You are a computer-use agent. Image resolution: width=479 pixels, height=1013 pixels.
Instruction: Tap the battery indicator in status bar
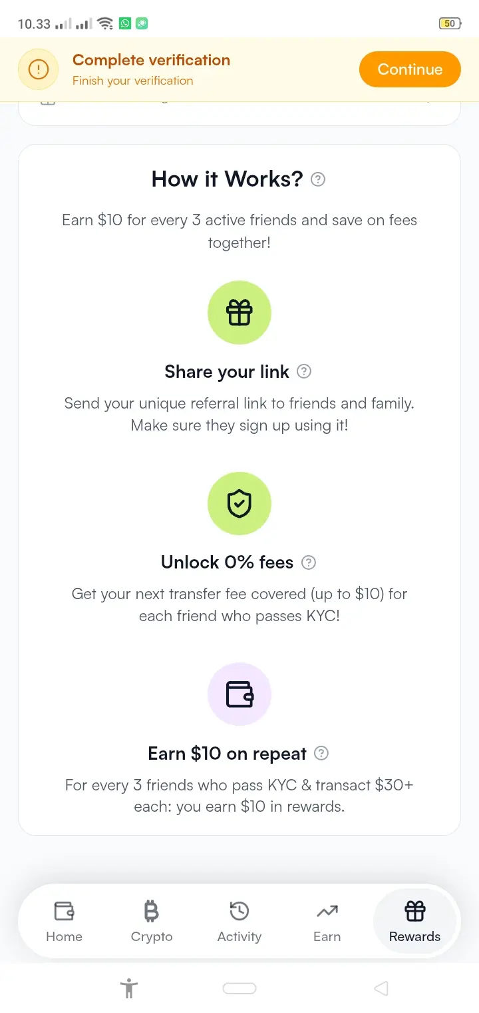click(x=450, y=23)
